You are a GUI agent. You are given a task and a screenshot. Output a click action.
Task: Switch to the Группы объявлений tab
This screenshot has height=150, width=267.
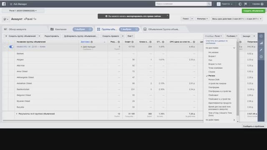109,29
